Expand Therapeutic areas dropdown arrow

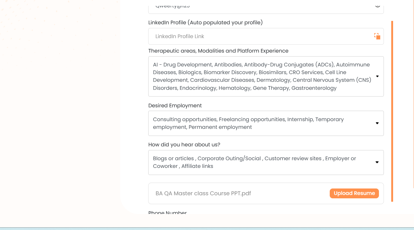[377, 76]
